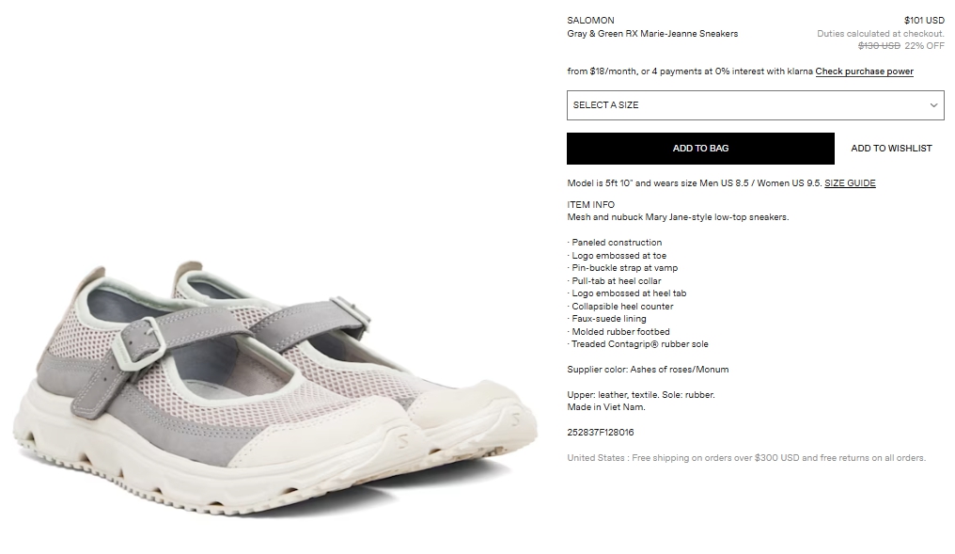Click the 22% OFF label
This screenshot has height=554, width=955.
(x=925, y=46)
